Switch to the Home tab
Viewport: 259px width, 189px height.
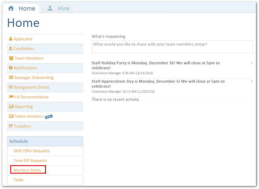pos(22,9)
